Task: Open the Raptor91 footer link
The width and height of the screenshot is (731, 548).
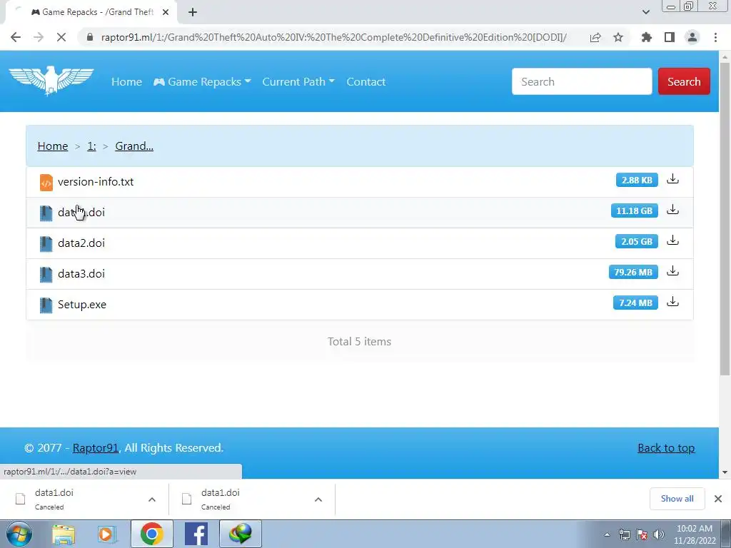Action: click(x=96, y=448)
